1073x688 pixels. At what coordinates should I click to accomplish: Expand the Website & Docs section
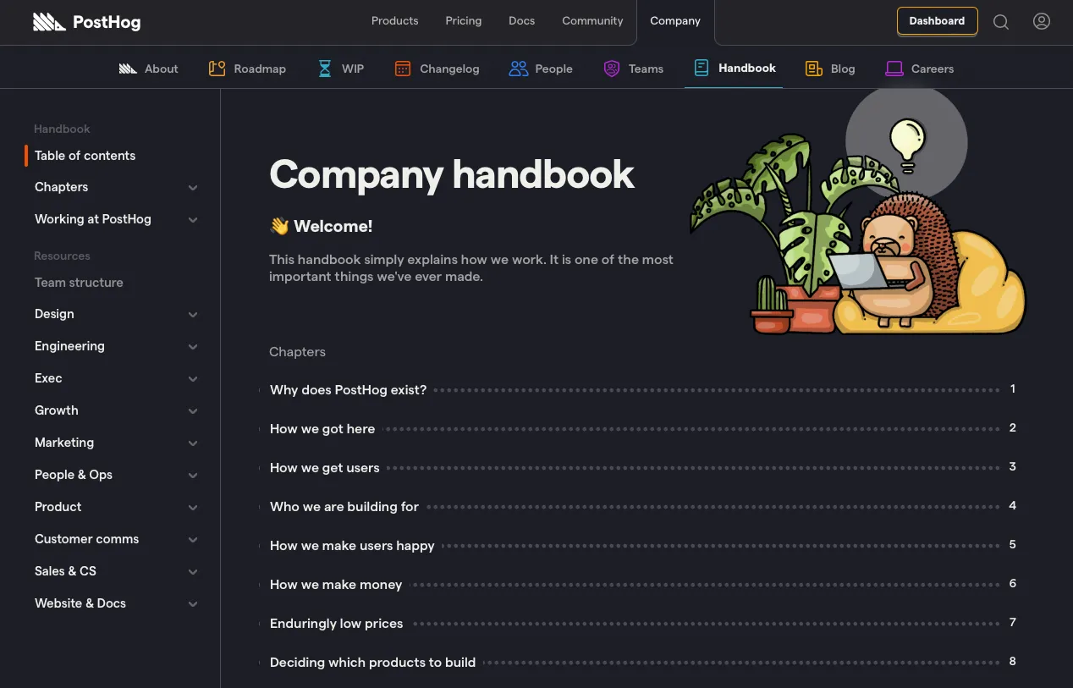193,604
